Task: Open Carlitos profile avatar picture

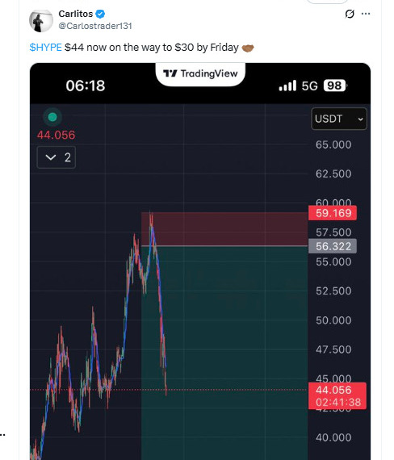Action: click(41, 20)
